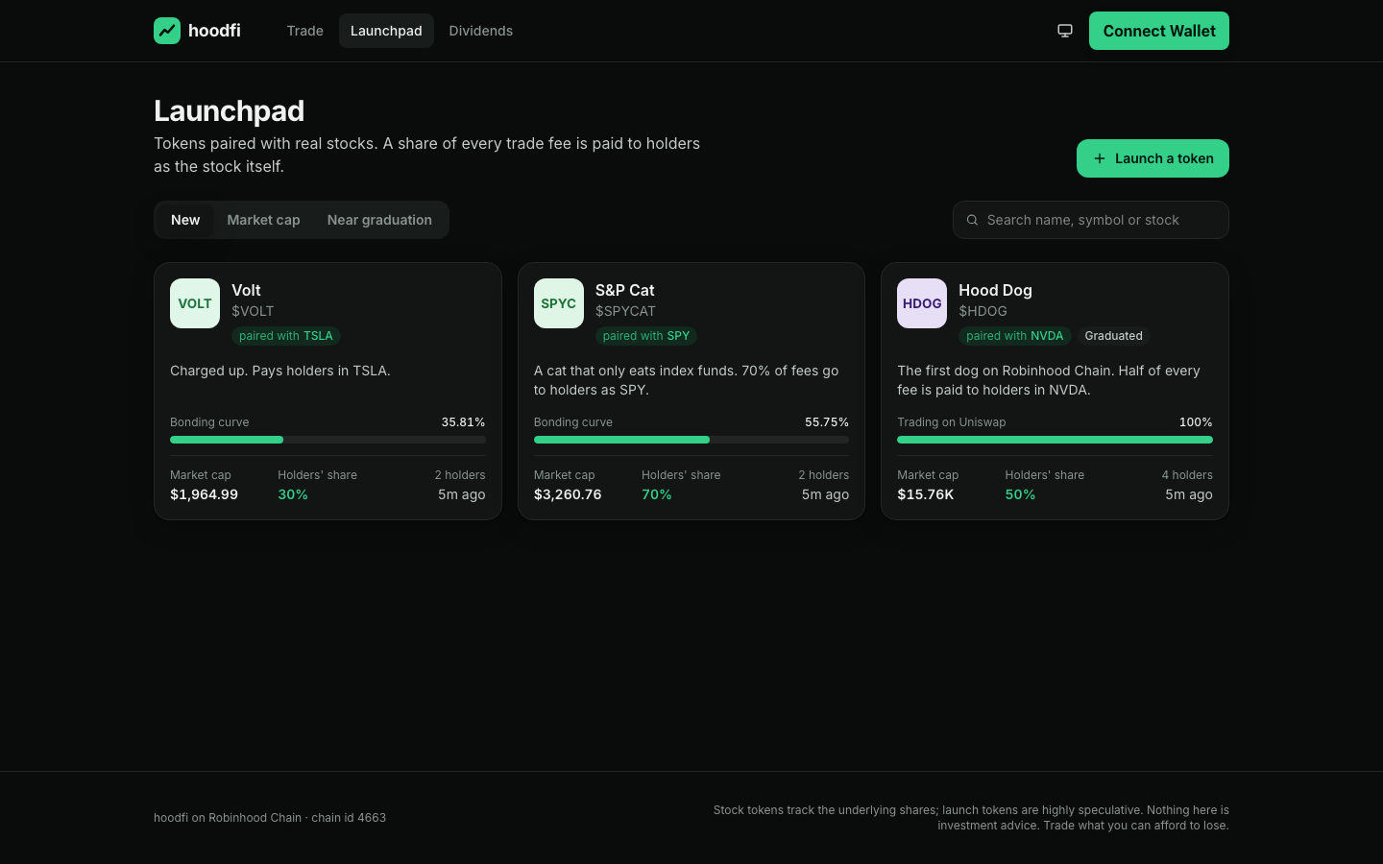The height and width of the screenshot is (864, 1383).
Task: Click the $15.76K market cap value
Action: click(926, 494)
